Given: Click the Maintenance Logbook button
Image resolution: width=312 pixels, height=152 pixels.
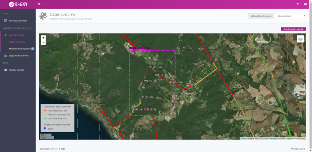Looking at the screenshot, I should click(x=293, y=29).
